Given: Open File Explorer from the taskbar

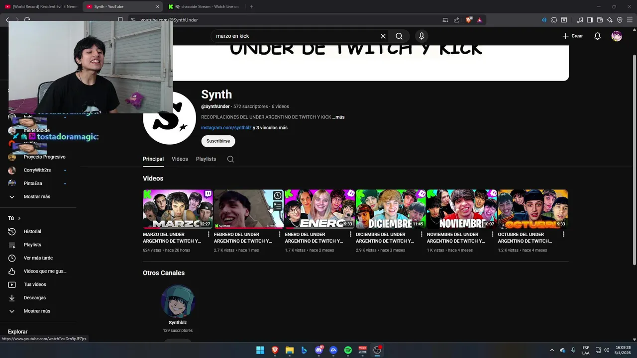Looking at the screenshot, I should point(290,350).
